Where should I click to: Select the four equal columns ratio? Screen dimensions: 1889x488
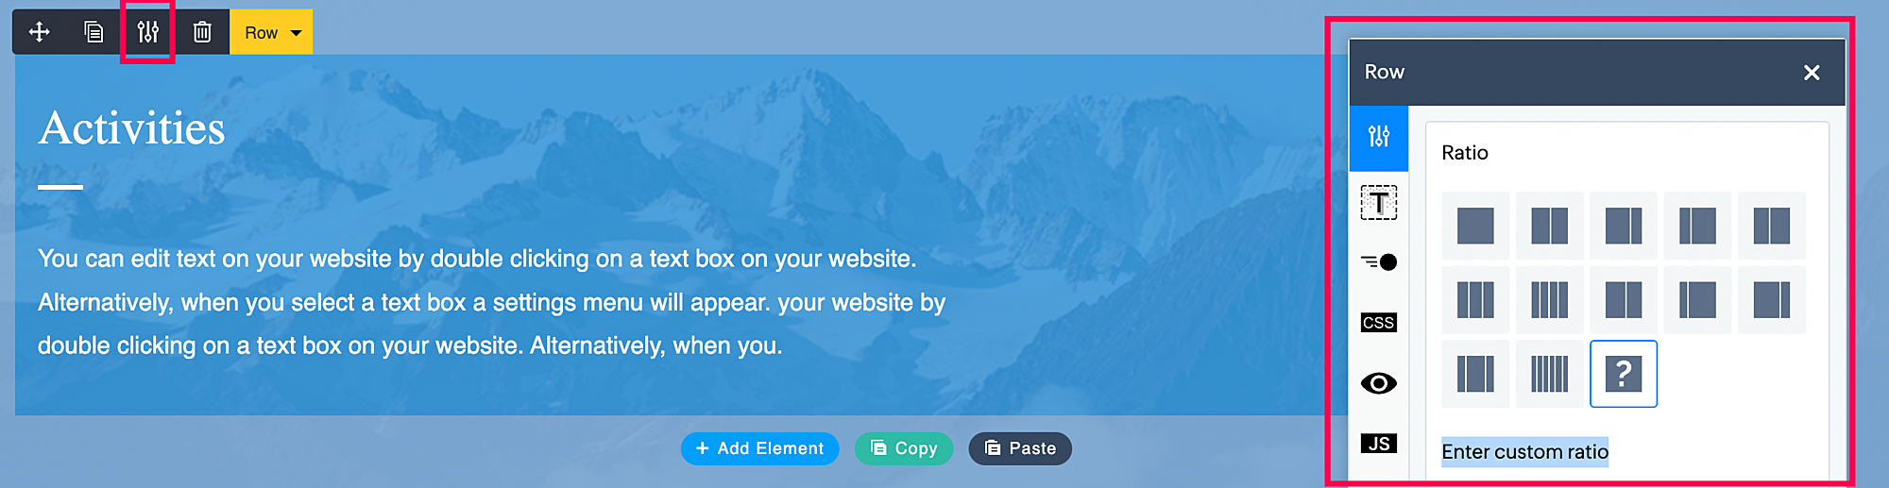1549,300
